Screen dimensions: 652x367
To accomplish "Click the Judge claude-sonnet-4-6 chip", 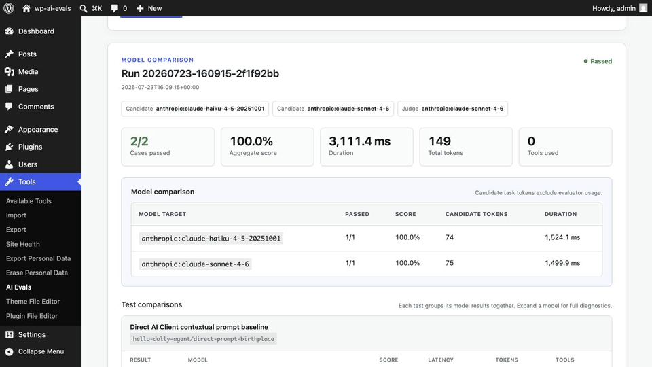I will (x=452, y=109).
